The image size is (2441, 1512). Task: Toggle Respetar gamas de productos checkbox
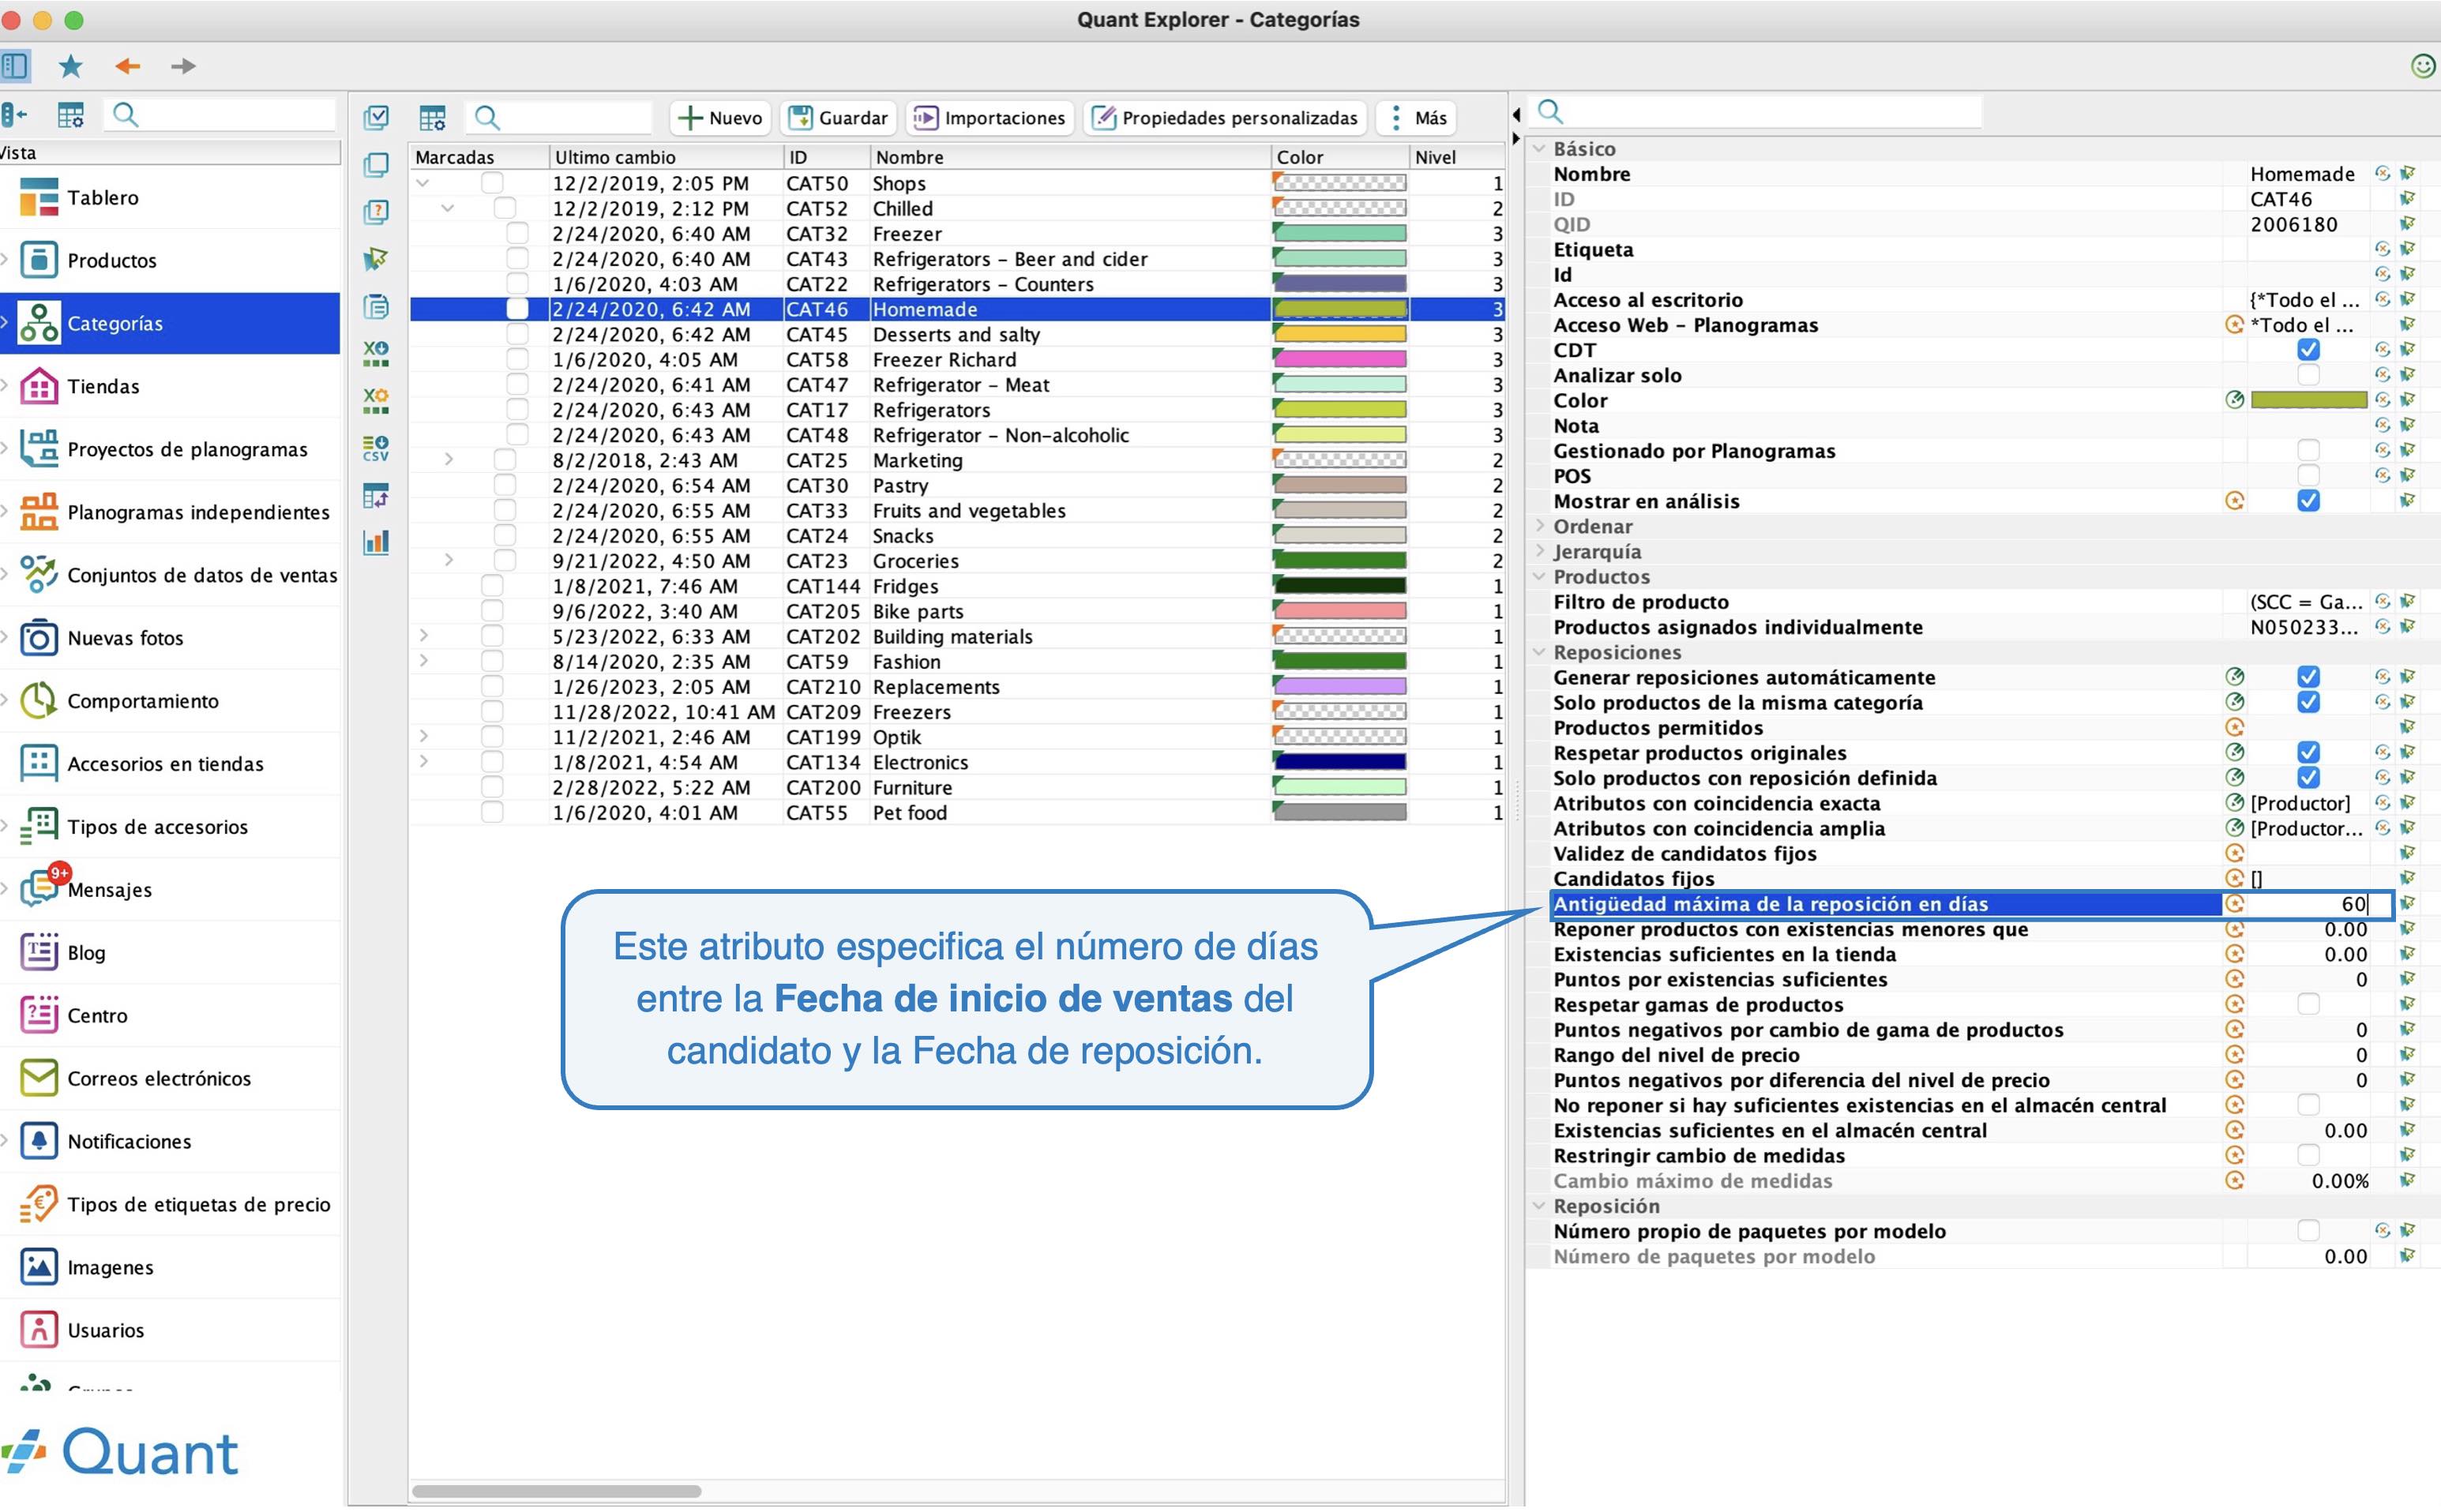[2308, 1004]
